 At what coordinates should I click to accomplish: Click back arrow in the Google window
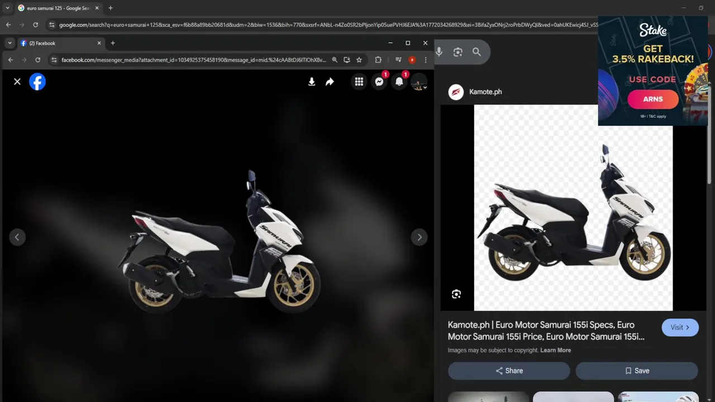coord(8,25)
